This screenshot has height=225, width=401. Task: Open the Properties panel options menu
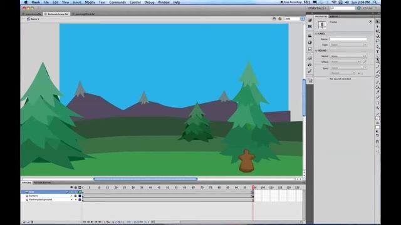372,16
